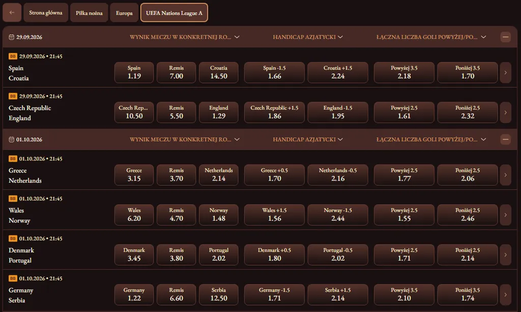Bet on Norway to win at 1.48
The image size is (521, 312).
[x=219, y=215]
